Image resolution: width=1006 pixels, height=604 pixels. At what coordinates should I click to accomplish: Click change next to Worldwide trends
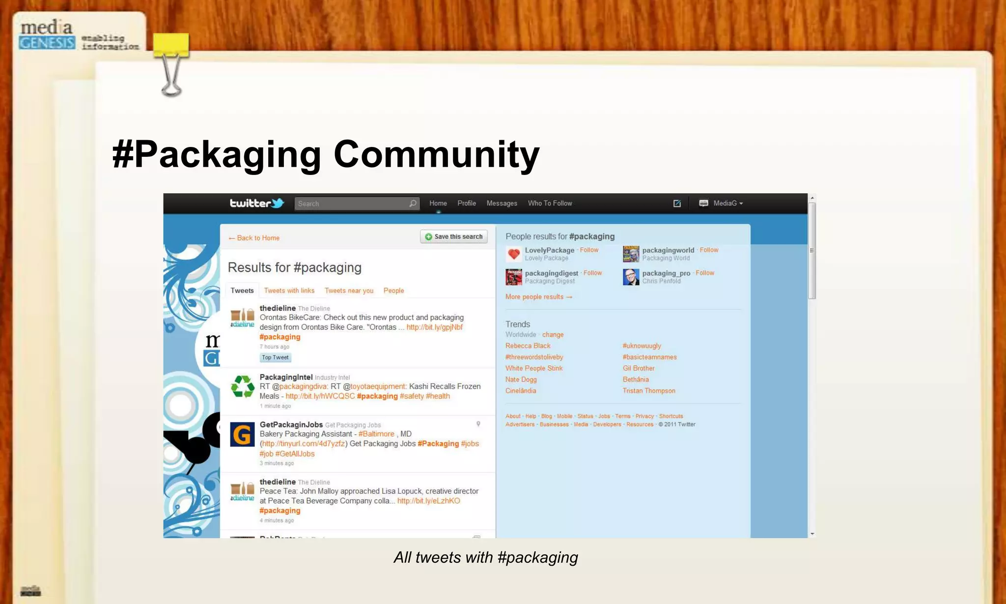click(x=553, y=335)
